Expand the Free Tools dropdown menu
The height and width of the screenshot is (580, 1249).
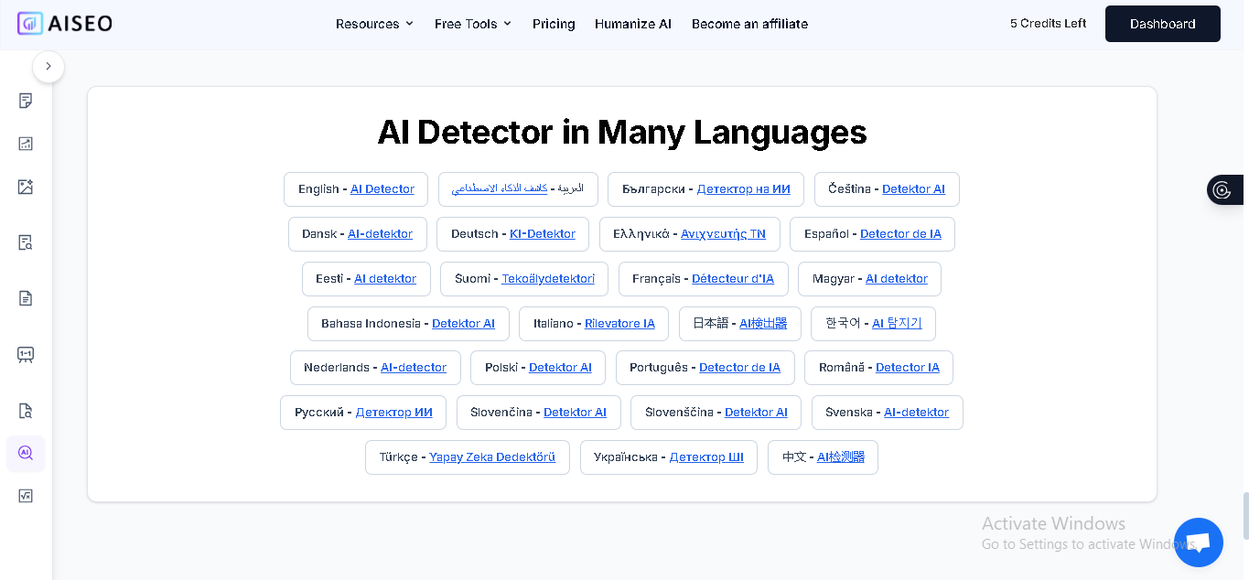point(473,24)
